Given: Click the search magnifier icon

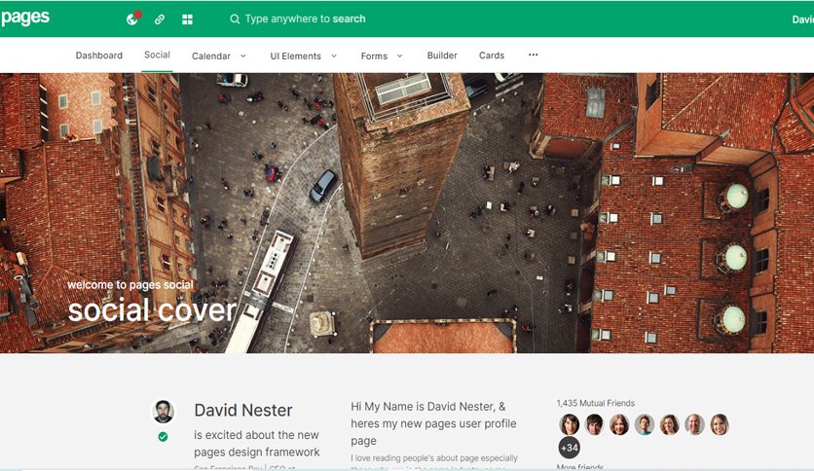Looking at the screenshot, I should [x=235, y=19].
